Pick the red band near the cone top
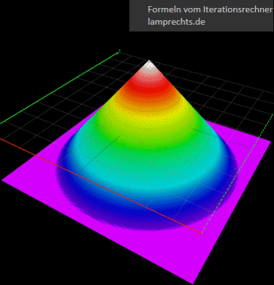This screenshot has height=285, width=274. point(149,86)
